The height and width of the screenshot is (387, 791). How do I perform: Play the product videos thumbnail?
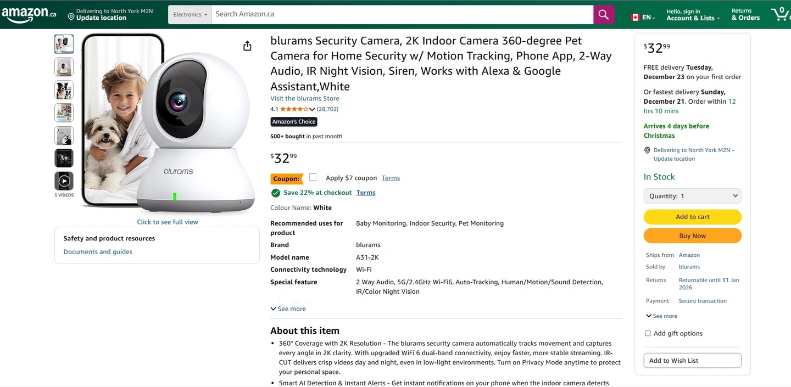pyautogui.click(x=64, y=181)
